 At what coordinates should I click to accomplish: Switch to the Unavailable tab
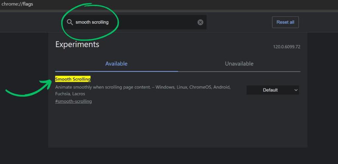(239, 64)
